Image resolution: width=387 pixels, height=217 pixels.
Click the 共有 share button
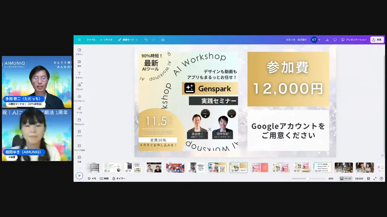tap(377, 40)
